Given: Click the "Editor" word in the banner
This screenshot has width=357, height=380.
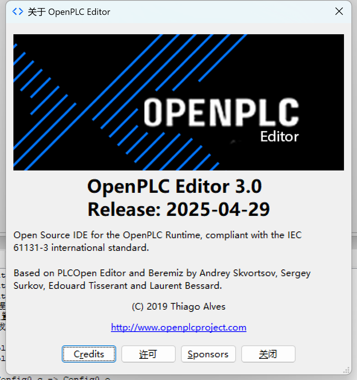Looking at the screenshot, I should point(279,137).
